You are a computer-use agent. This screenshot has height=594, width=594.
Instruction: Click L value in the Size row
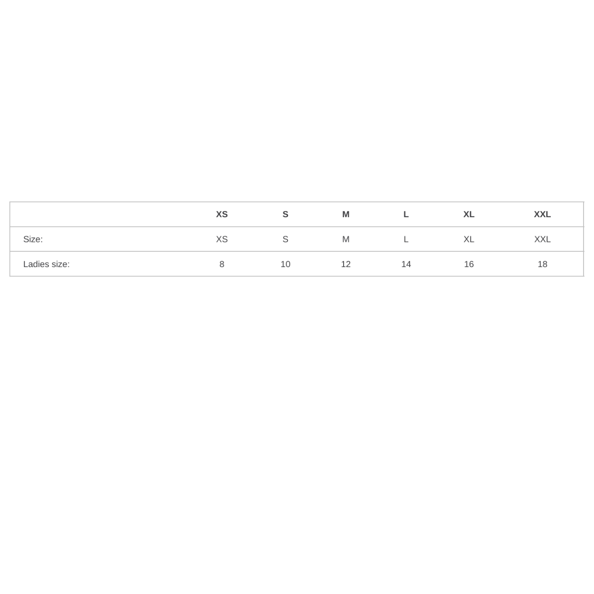[x=406, y=240]
